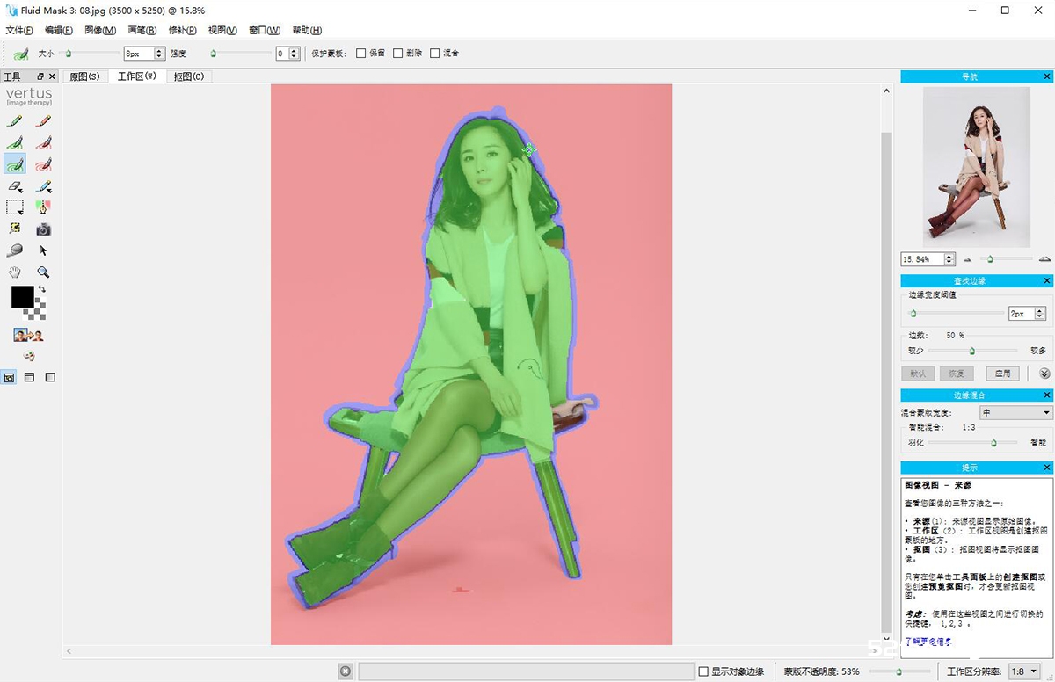This screenshot has height=682, width=1055.
Task: Click the cancel icon beside the progress bar
Action: pos(346,671)
